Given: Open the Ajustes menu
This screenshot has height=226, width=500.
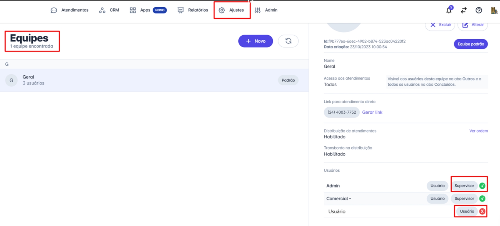Looking at the screenshot, I should (x=232, y=10).
